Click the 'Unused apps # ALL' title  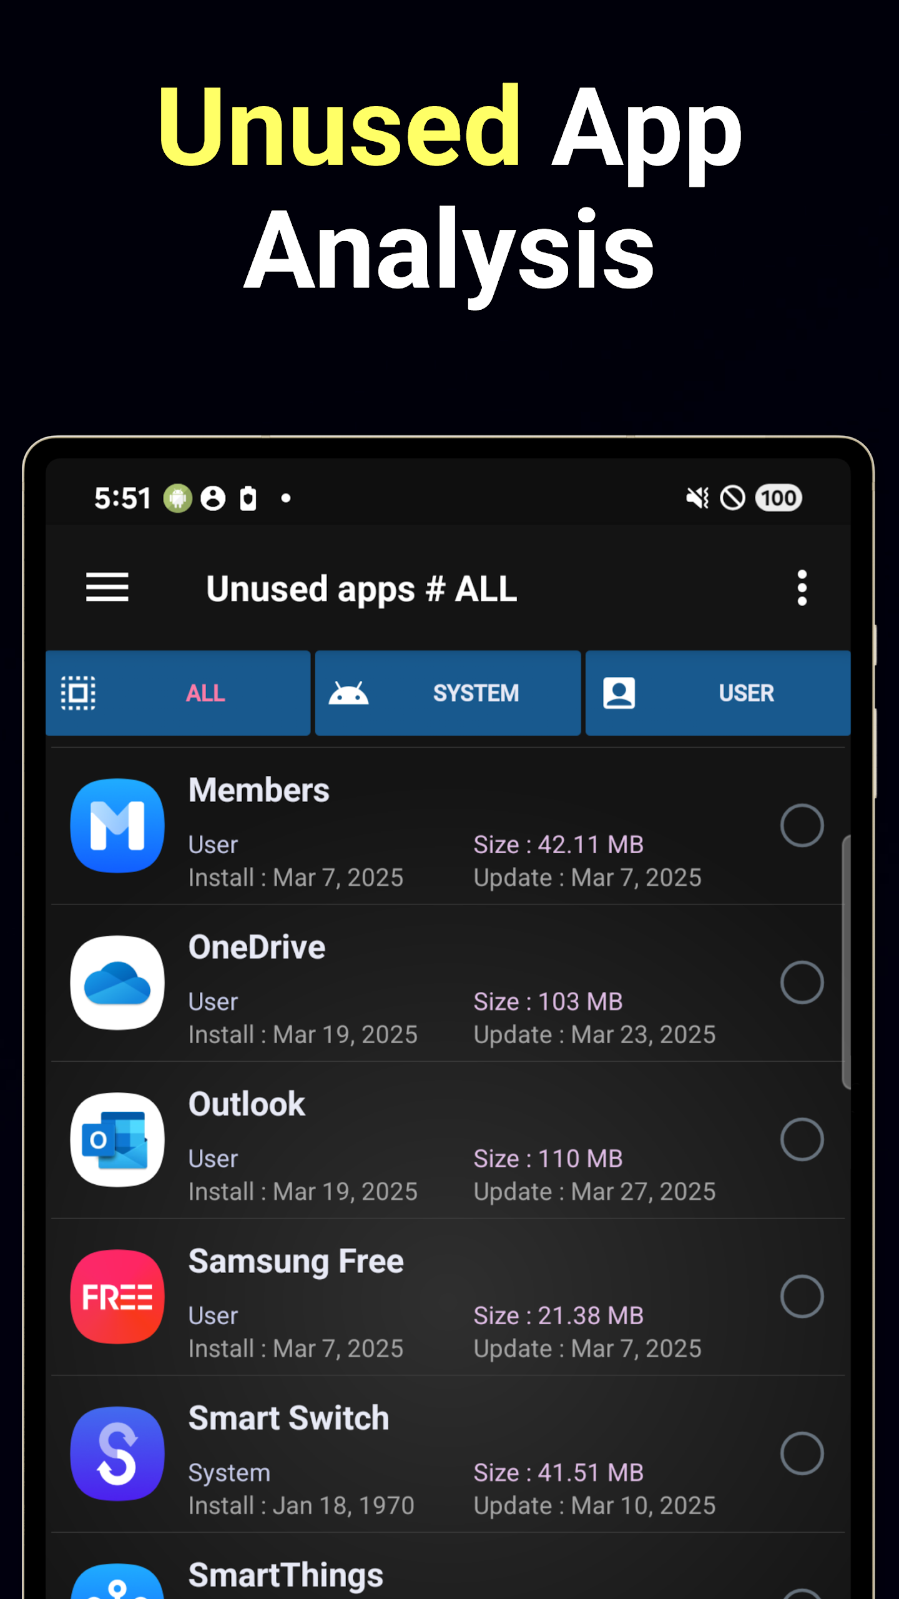[361, 589]
